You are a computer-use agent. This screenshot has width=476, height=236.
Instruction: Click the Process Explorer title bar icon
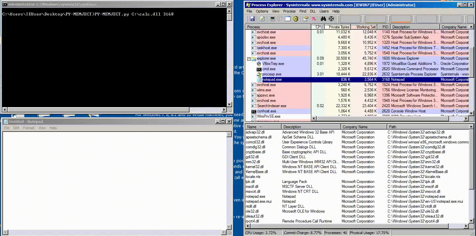[248, 5]
